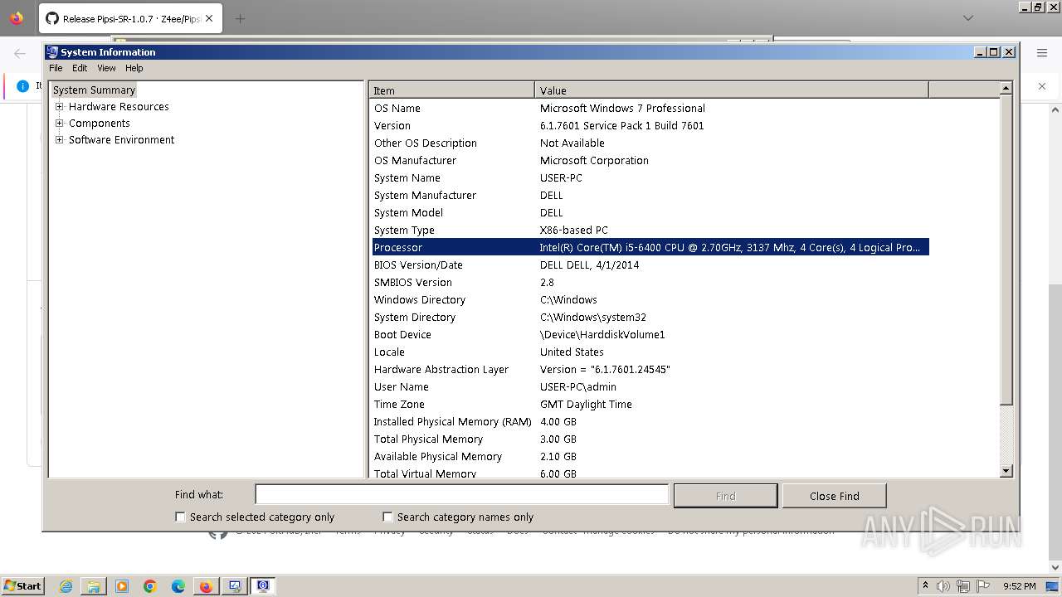The image size is (1062, 597).
Task: Select the Components tree item
Action: click(99, 124)
